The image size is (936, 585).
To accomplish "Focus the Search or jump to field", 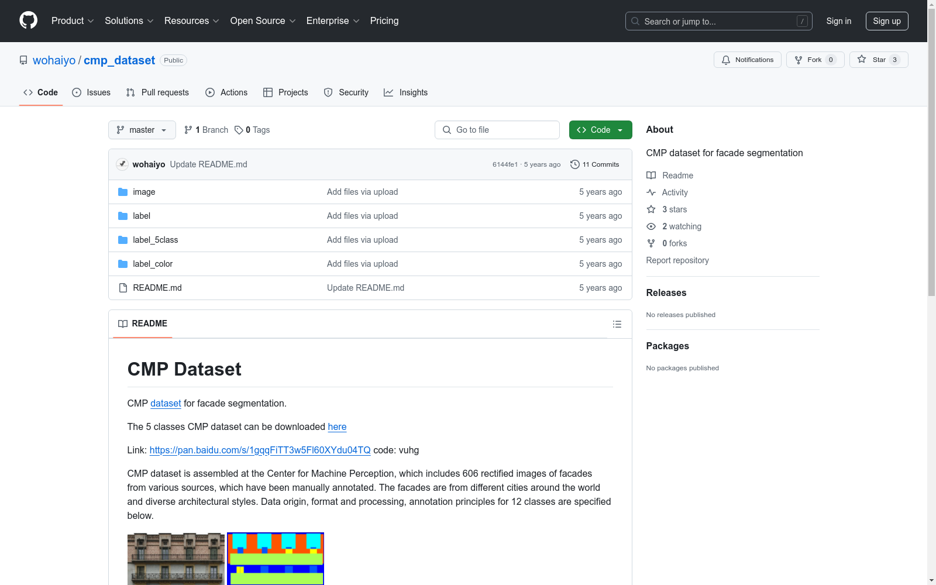I will [718, 21].
